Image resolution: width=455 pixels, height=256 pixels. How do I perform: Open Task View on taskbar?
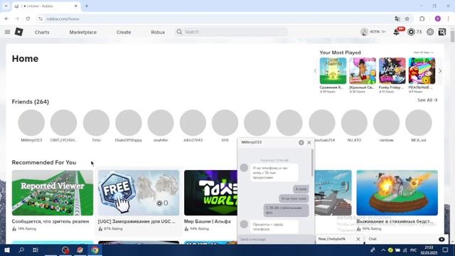click(x=36, y=250)
